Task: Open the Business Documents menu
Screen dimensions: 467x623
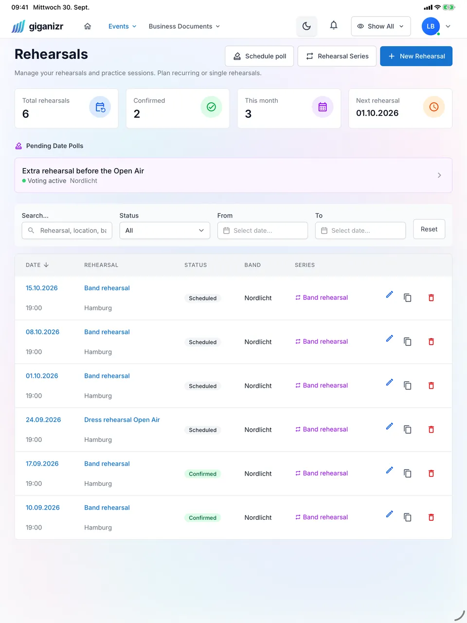Action: 184,26
